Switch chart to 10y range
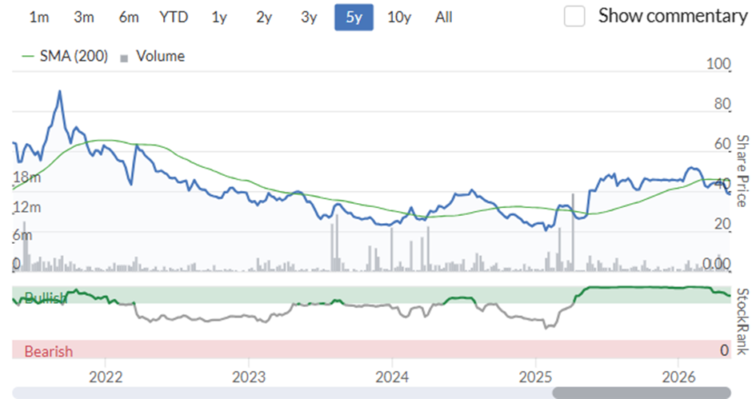Screen dimensions: 752x399 399,18
